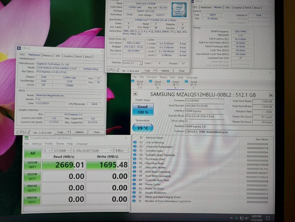
Task: Open Tools dropdown arrow in Mainboard window
Action: 69,132
